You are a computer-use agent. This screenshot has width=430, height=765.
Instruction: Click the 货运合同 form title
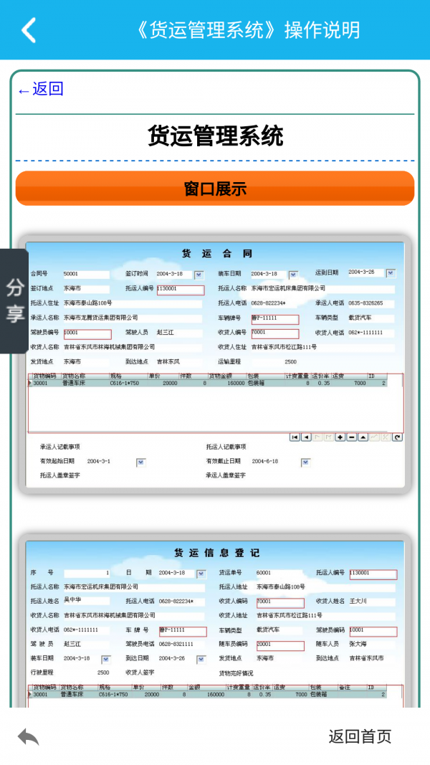pos(217,254)
